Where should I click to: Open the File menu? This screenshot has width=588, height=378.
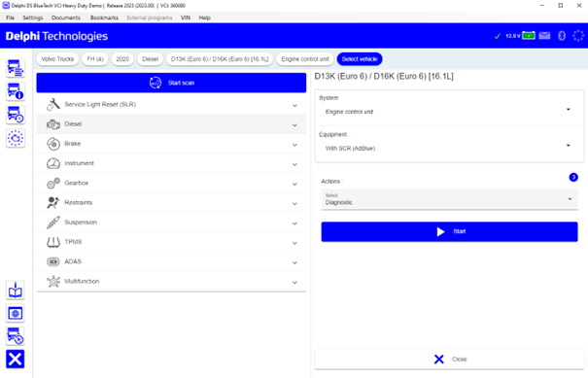(10, 17)
